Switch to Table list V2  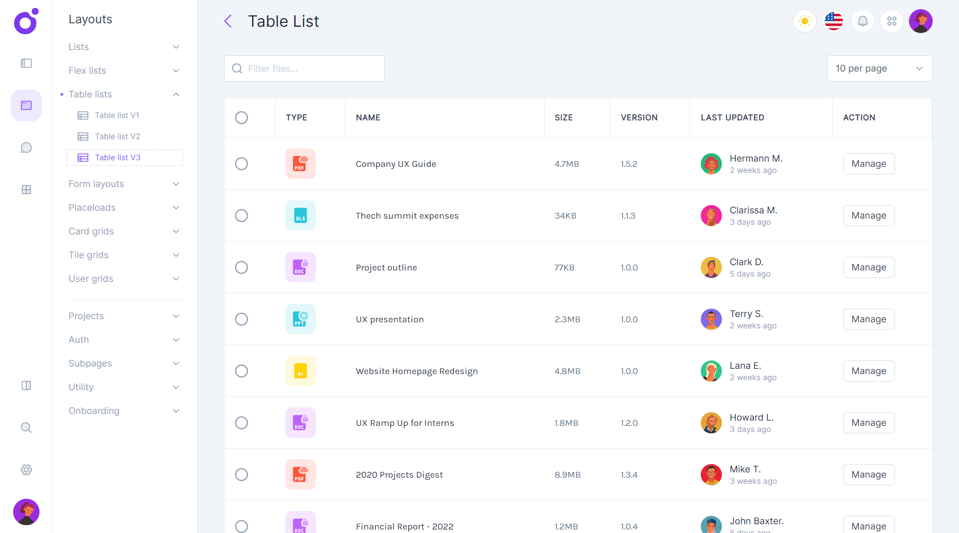click(117, 136)
